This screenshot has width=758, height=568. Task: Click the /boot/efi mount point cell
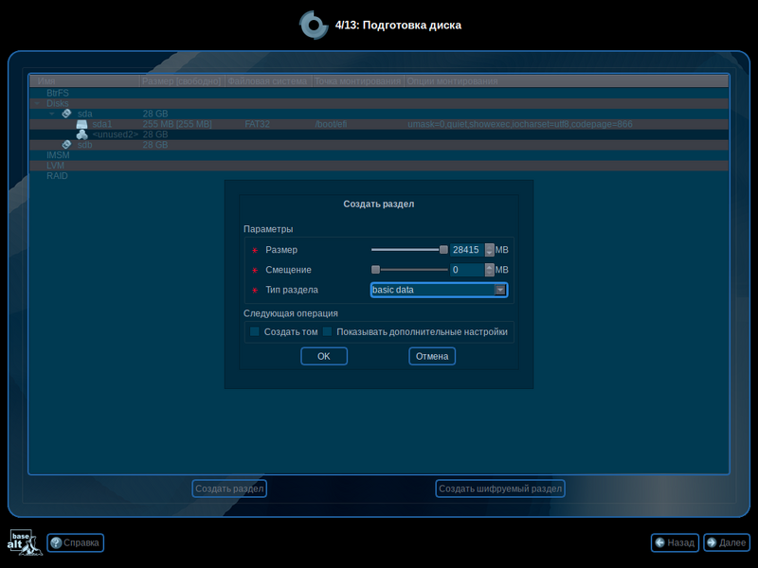331,124
